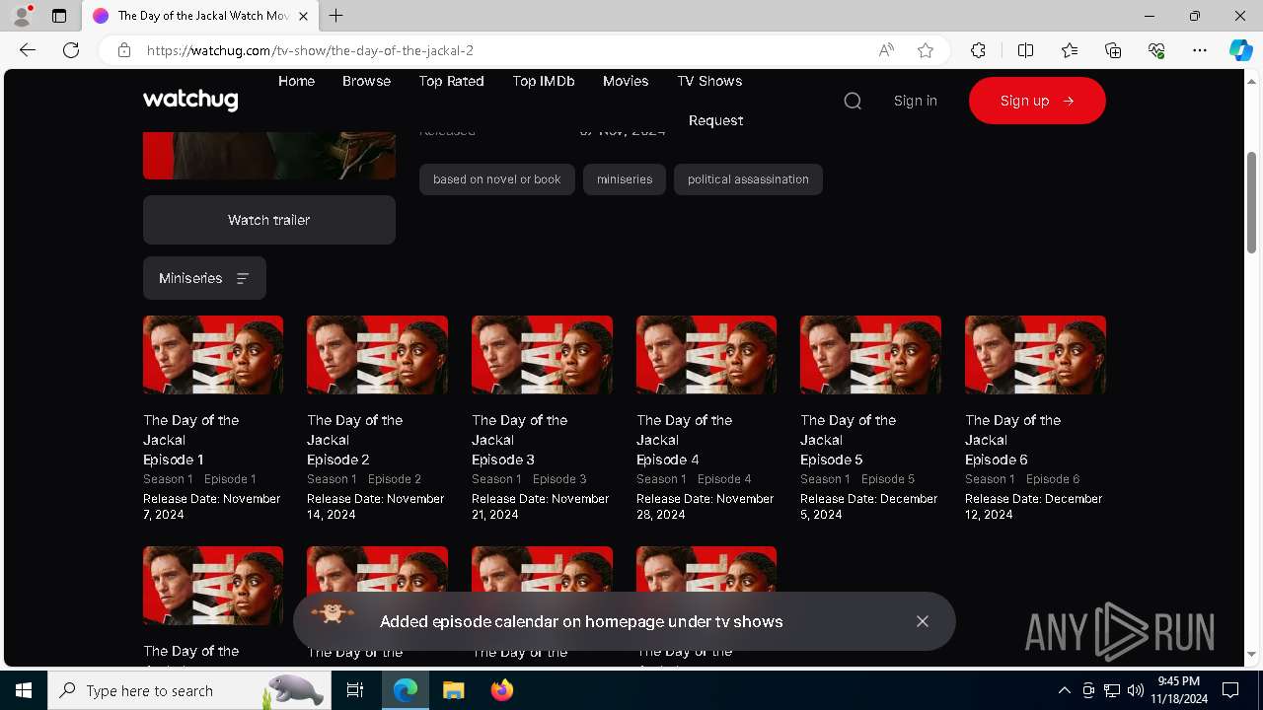Open Episode 3 thumbnail
The image size is (1263, 710).
542,355
